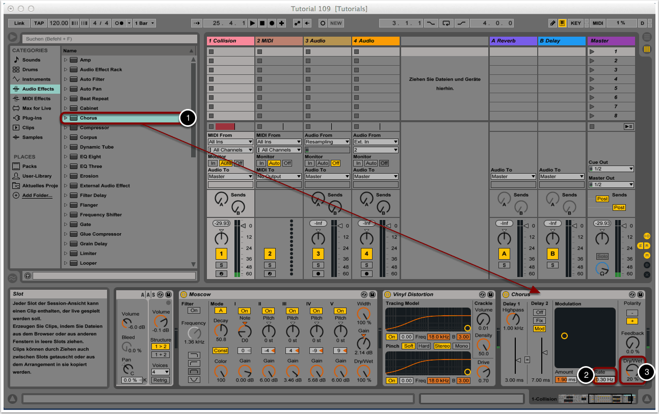The height and width of the screenshot is (414, 659).
Task: Click the Stop button in the transport
Action: [262, 23]
